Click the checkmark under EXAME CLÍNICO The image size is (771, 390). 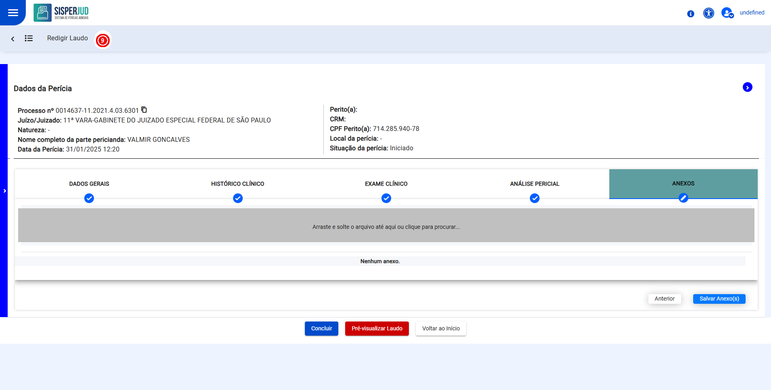[x=386, y=198]
